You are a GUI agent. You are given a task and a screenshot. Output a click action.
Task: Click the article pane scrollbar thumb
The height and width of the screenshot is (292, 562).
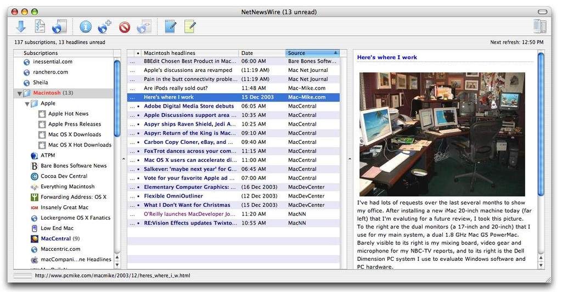tap(541, 124)
